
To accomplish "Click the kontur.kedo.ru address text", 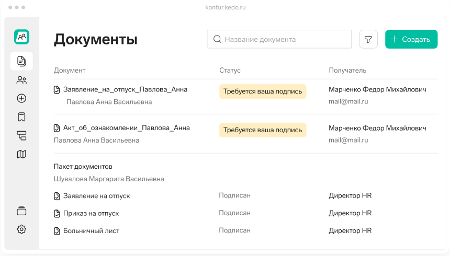I will click(x=226, y=7).
